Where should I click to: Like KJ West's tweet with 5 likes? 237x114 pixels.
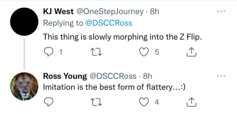click(143, 52)
